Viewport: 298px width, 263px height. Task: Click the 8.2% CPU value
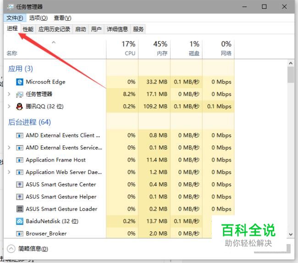[x=129, y=94]
